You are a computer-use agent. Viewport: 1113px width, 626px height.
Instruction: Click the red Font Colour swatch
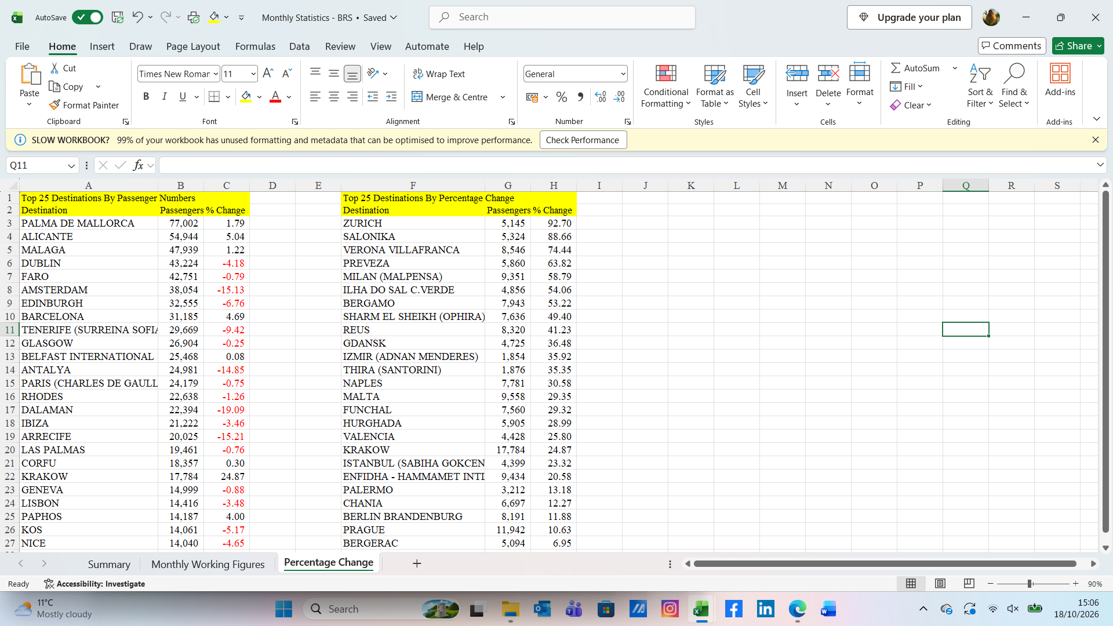(275, 97)
